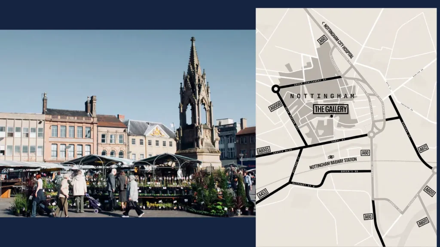The height and width of the screenshot is (247, 440).
Task: Click The Gallery boxed label
Action: 330,109
